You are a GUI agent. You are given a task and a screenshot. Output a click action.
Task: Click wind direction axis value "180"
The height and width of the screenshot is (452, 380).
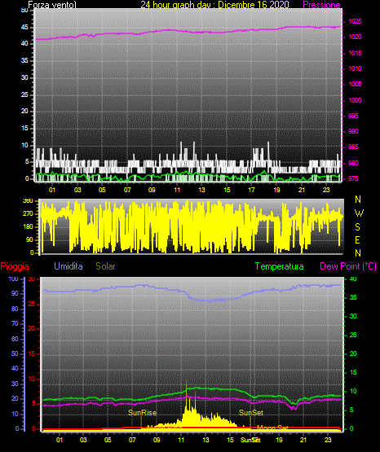coord(28,227)
